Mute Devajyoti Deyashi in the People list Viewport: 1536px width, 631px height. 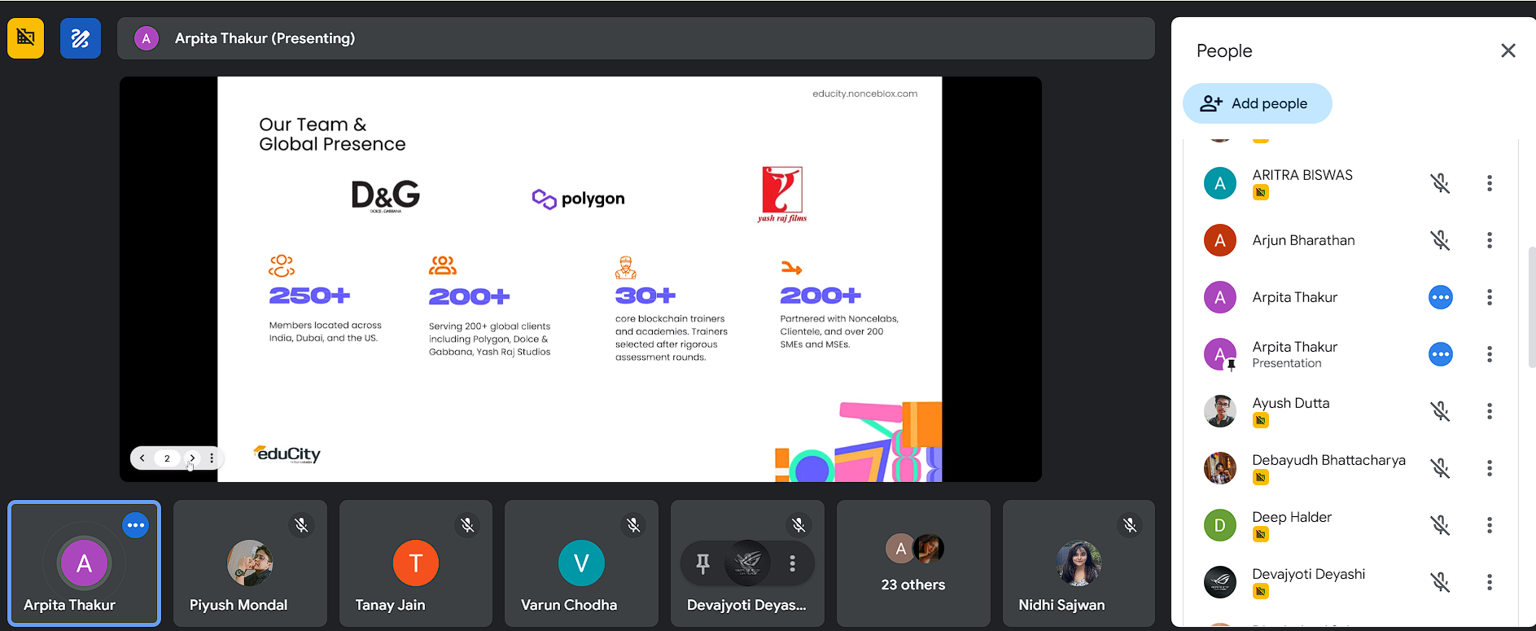tap(1441, 582)
